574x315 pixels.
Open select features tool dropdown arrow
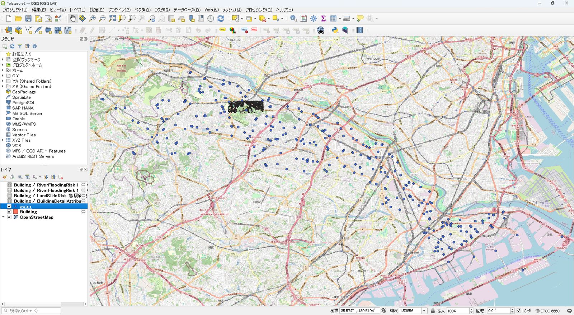pos(242,19)
